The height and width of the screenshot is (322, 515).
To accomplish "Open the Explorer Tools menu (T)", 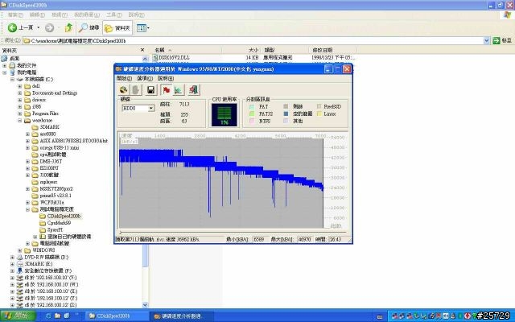I will click(114, 14).
